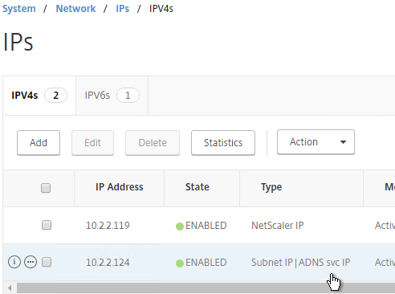Go to System breadcrumb link
Screen dimensions: 395x294
pos(19,9)
